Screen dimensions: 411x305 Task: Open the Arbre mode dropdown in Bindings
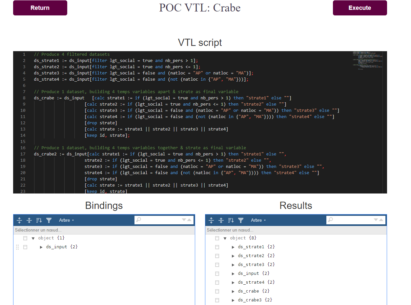point(66,220)
